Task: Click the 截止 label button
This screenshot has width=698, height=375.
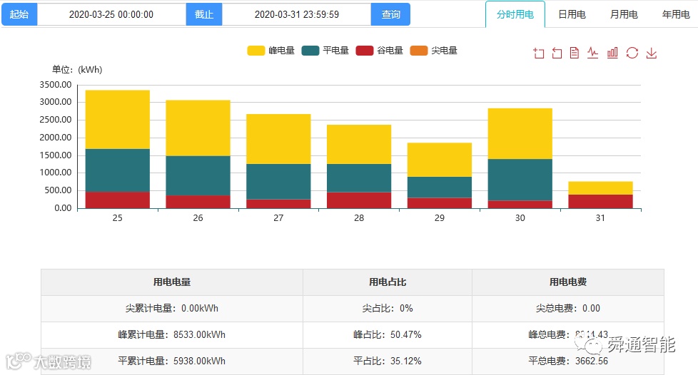Action: (204, 14)
